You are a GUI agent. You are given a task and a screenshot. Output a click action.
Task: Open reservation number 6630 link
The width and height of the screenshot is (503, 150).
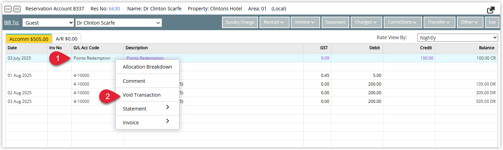point(114,9)
